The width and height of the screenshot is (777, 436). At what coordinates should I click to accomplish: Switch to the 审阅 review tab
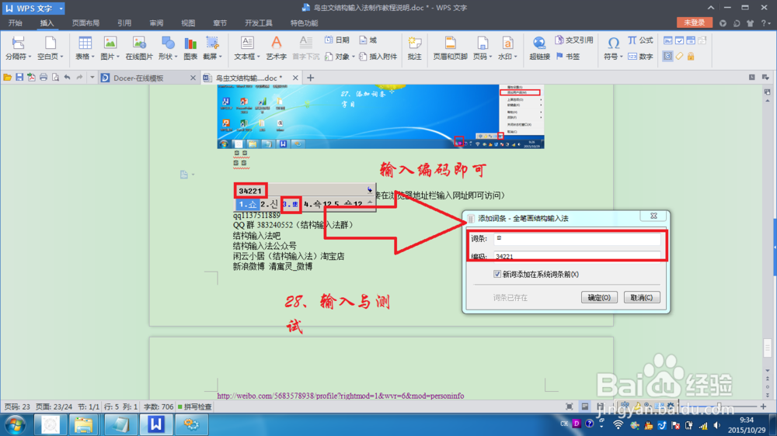[x=156, y=22]
